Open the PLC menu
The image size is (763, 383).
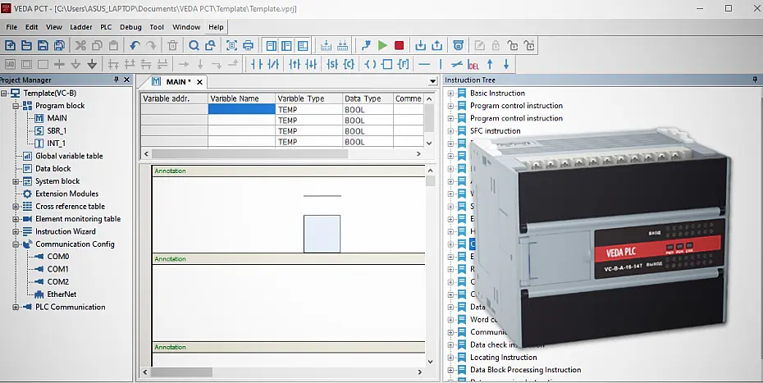pos(106,27)
